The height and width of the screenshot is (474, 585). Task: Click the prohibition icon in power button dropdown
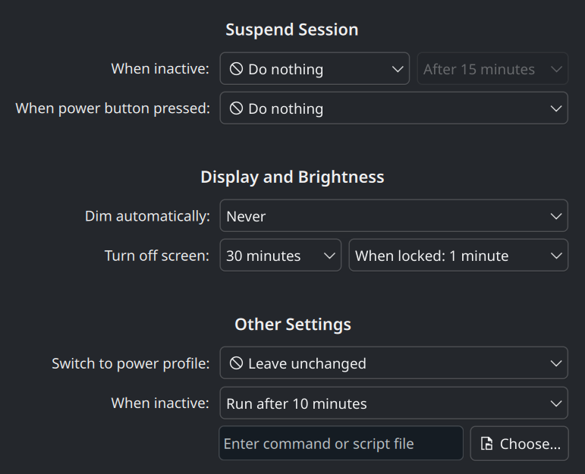coord(236,108)
